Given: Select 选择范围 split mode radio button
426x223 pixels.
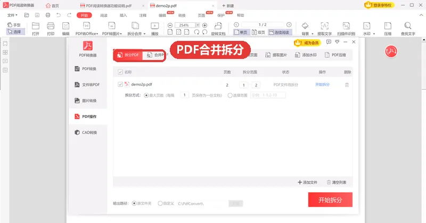Looking at the screenshot, I should [x=230, y=96].
